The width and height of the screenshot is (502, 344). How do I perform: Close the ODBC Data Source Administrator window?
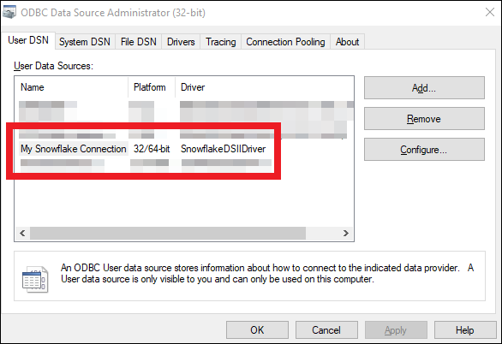click(x=489, y=13)
